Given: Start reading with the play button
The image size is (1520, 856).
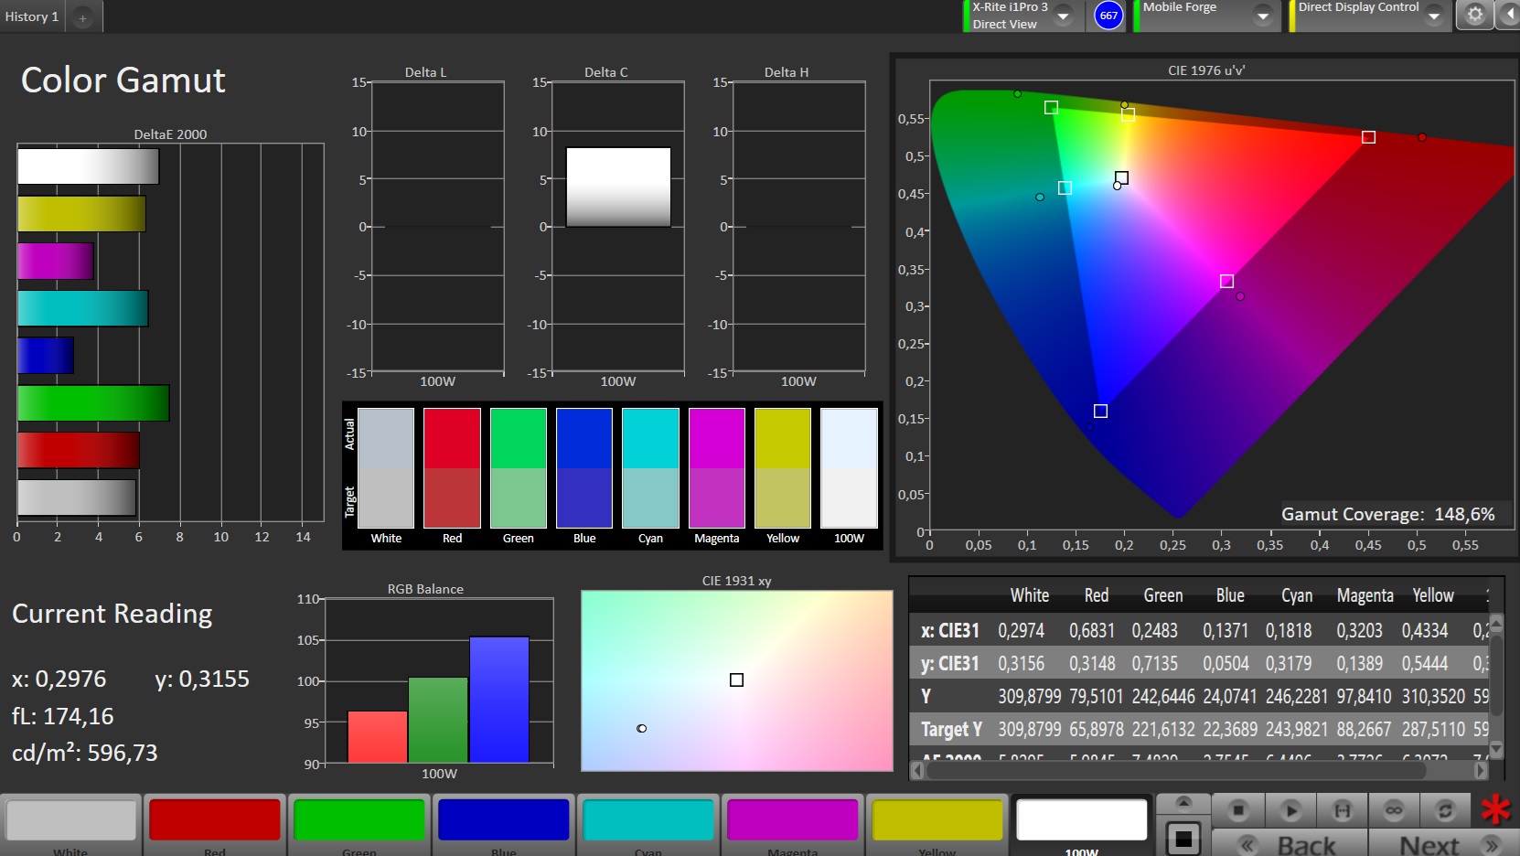Looking at the screenshot, I should [x=1290, y=810].
